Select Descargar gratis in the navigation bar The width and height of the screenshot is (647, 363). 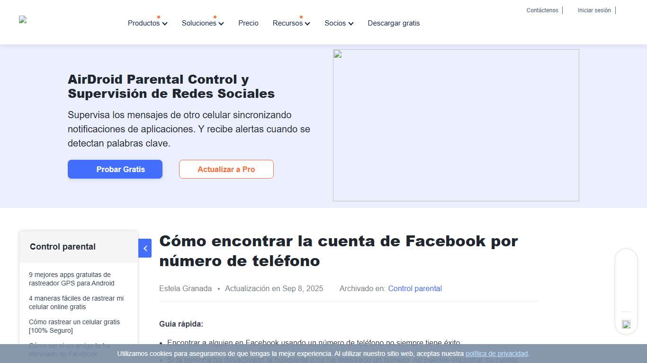(x=394, y=23)
